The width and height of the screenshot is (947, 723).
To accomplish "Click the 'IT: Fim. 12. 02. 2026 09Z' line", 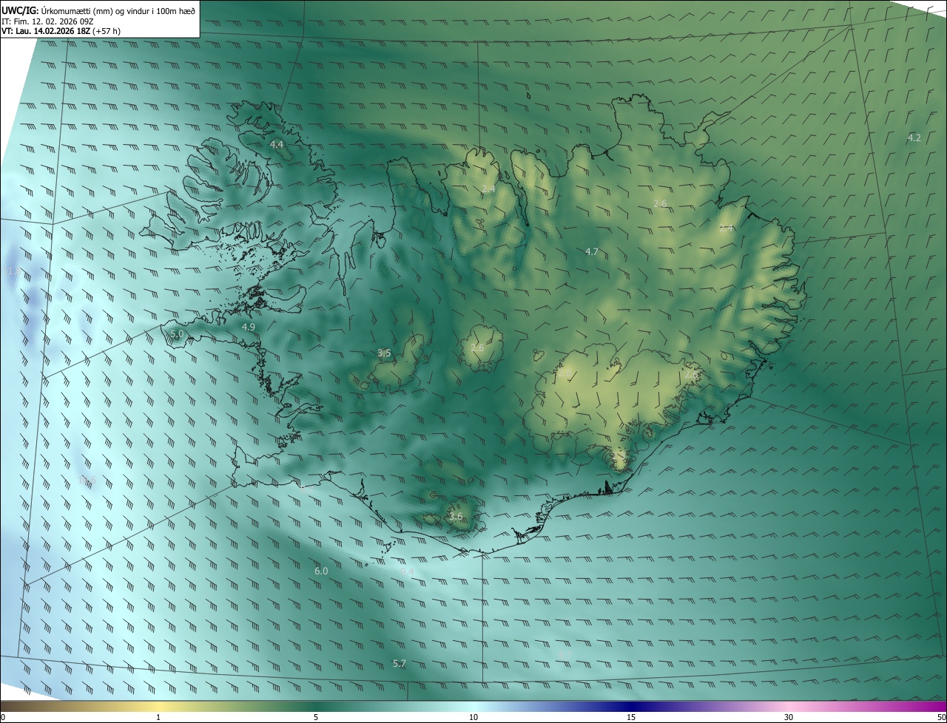I will click(x=47, y=21).
